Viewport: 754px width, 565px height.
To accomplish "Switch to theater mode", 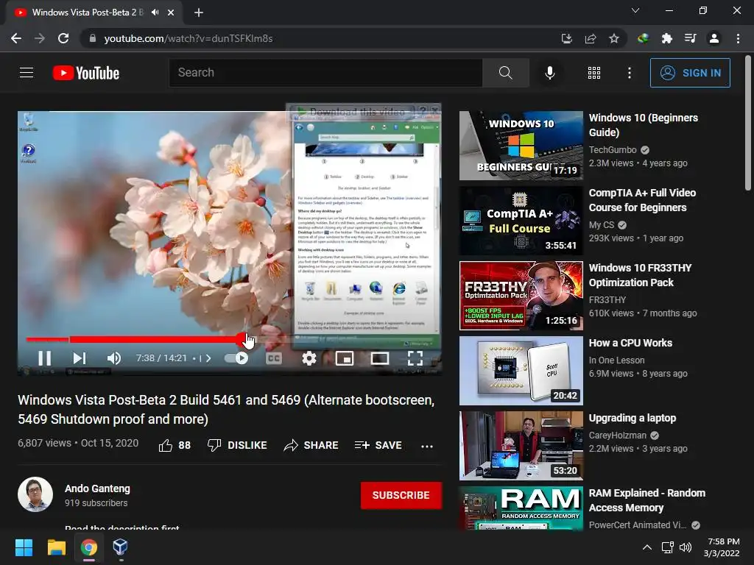I will [x=380, y=358].
